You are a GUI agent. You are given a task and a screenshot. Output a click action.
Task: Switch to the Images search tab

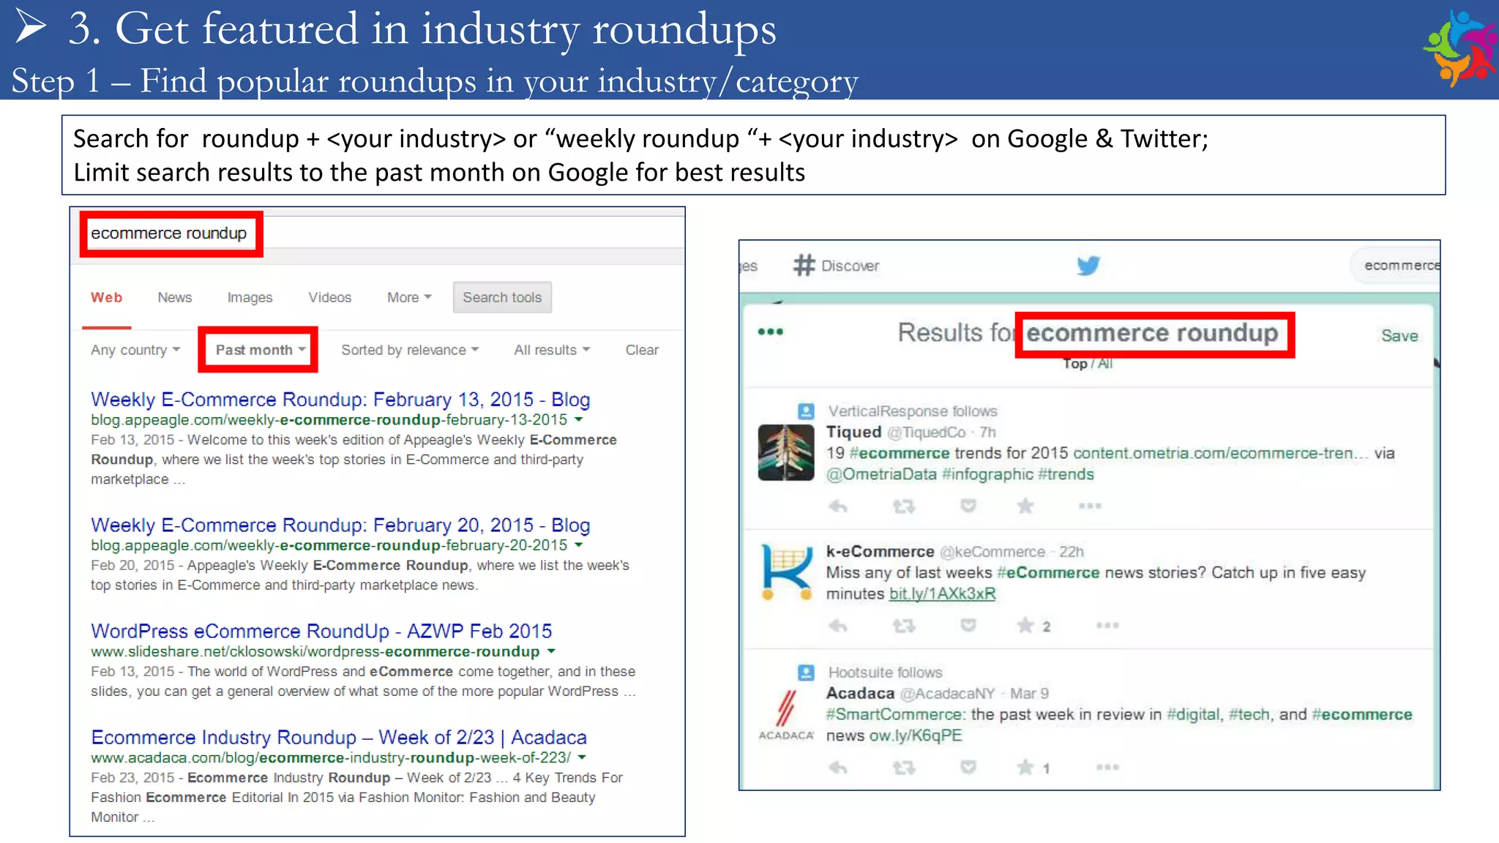point(250,297)
